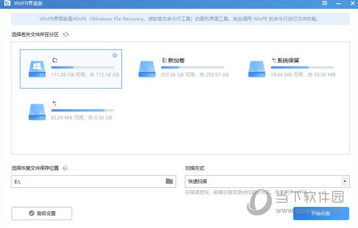Viewport: 358px width, 228px height.
Task: Click '82.29 MB 可用, 共 0.56 GB' text
Action: [x=81, y=118]
